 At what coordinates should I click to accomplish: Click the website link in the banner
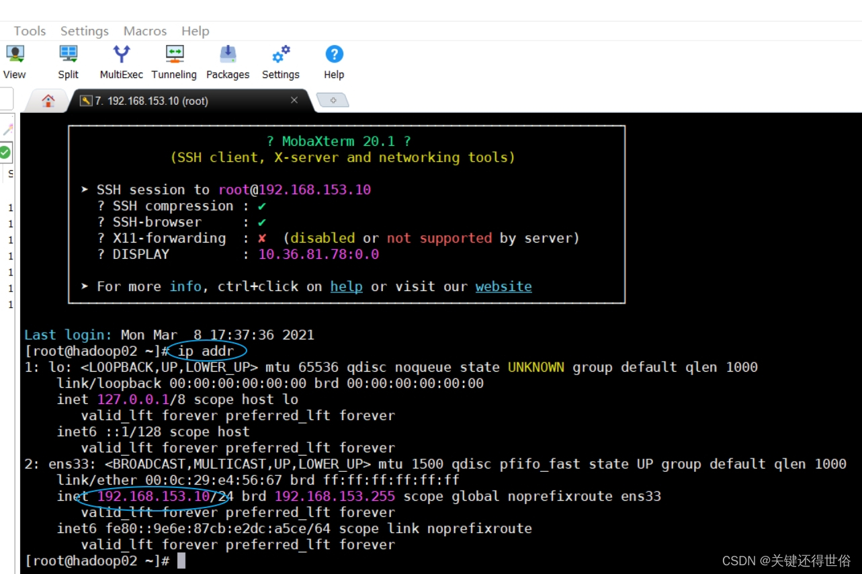pyautogui.click(x=504, y=286)
